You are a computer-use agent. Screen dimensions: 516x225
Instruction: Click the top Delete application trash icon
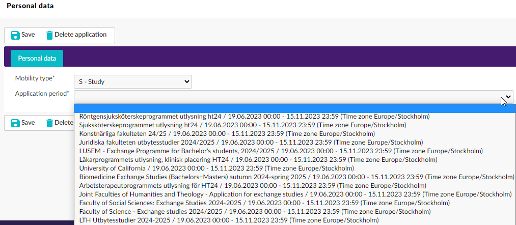[x=49, y=35]
